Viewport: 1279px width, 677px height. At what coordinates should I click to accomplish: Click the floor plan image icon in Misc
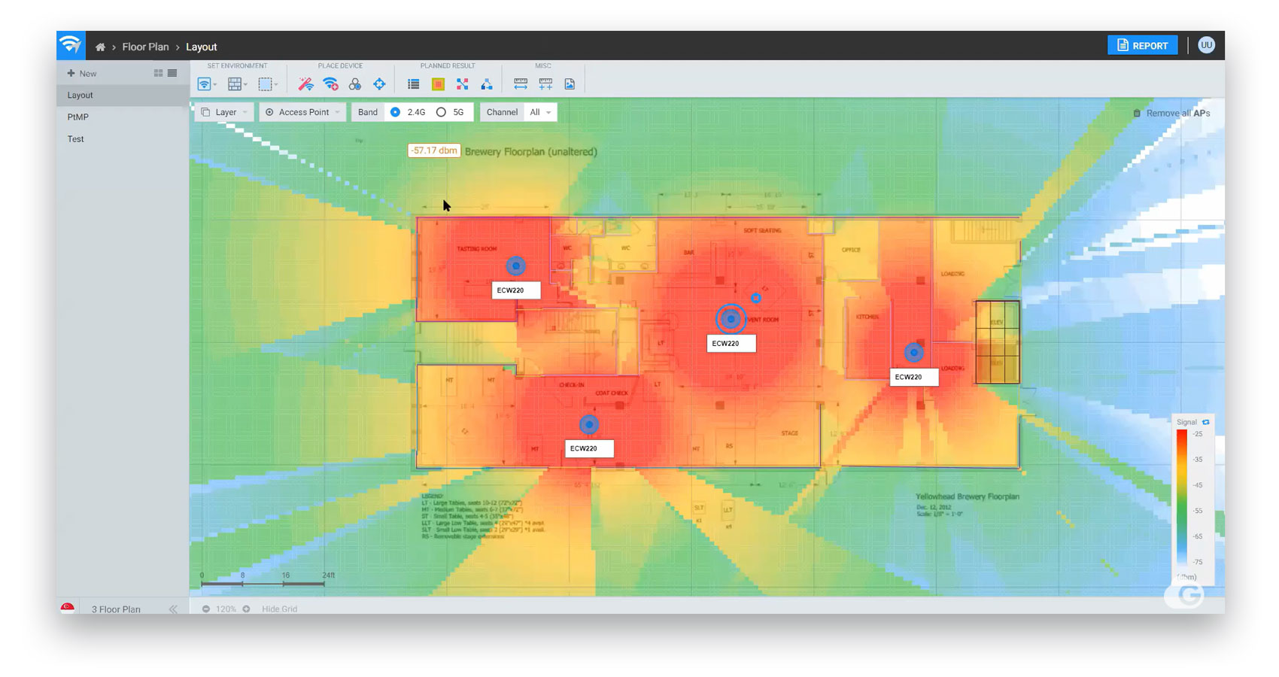(570, 84)
